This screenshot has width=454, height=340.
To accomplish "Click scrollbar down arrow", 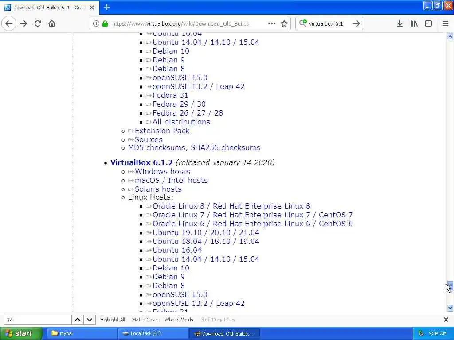I will [450, 308].
